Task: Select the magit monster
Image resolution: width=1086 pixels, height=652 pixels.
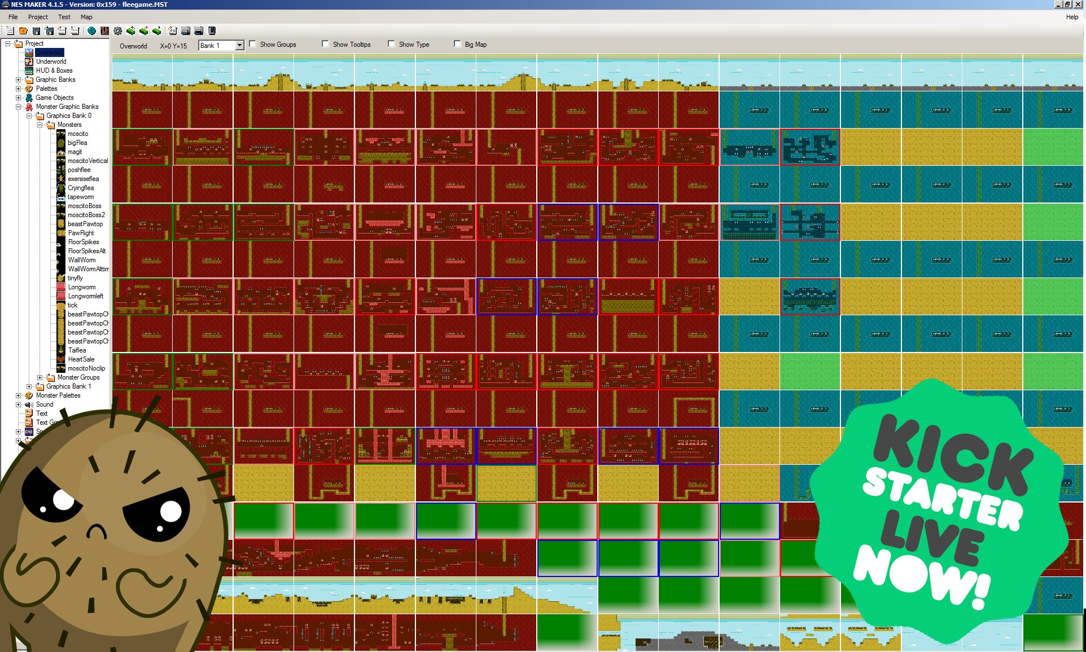Action: click(75, 152)
